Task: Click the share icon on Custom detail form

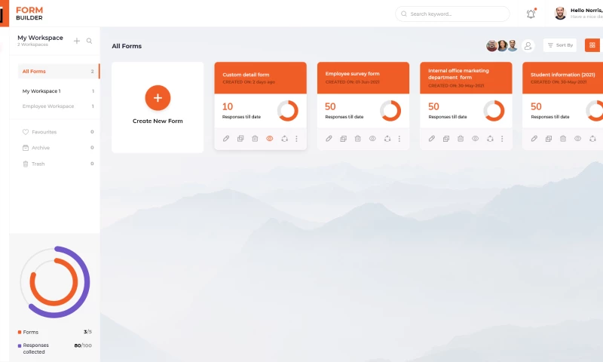Action: tap(285, 139)
